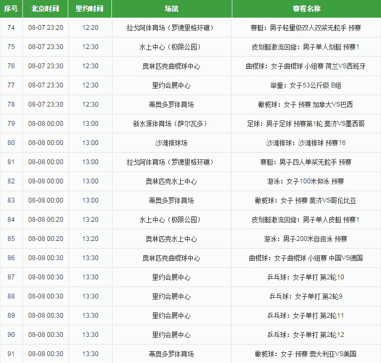The width and height of the screenshot is (381, 363).
Task: Click 乒乓球：女子单打 第2轮12
Action: click(x=306, y=335)
